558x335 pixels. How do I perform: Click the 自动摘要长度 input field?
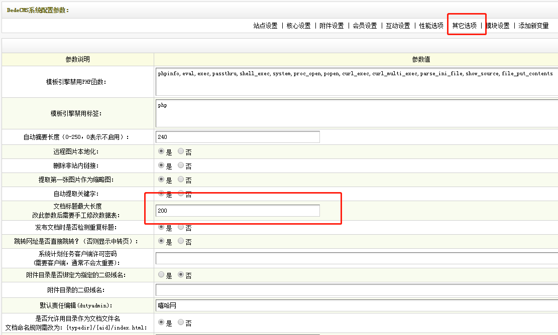click(238, 137)
